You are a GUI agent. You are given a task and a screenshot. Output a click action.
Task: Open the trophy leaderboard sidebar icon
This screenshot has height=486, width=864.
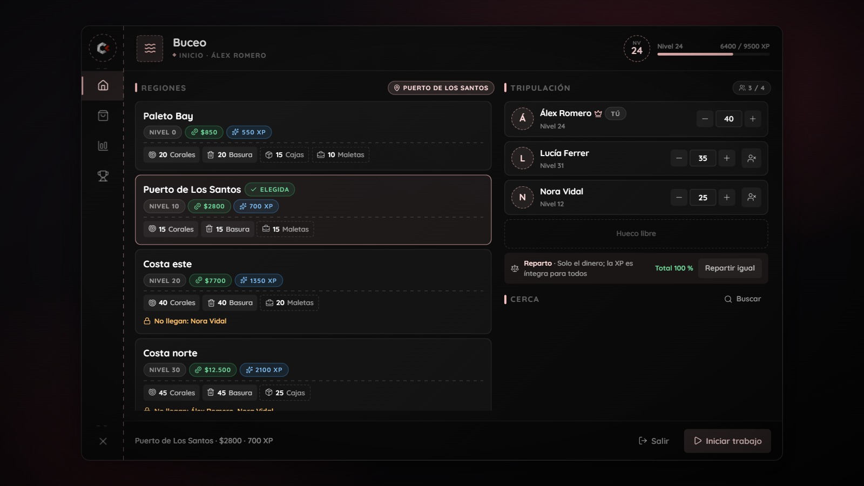click(x=103, y=176)
